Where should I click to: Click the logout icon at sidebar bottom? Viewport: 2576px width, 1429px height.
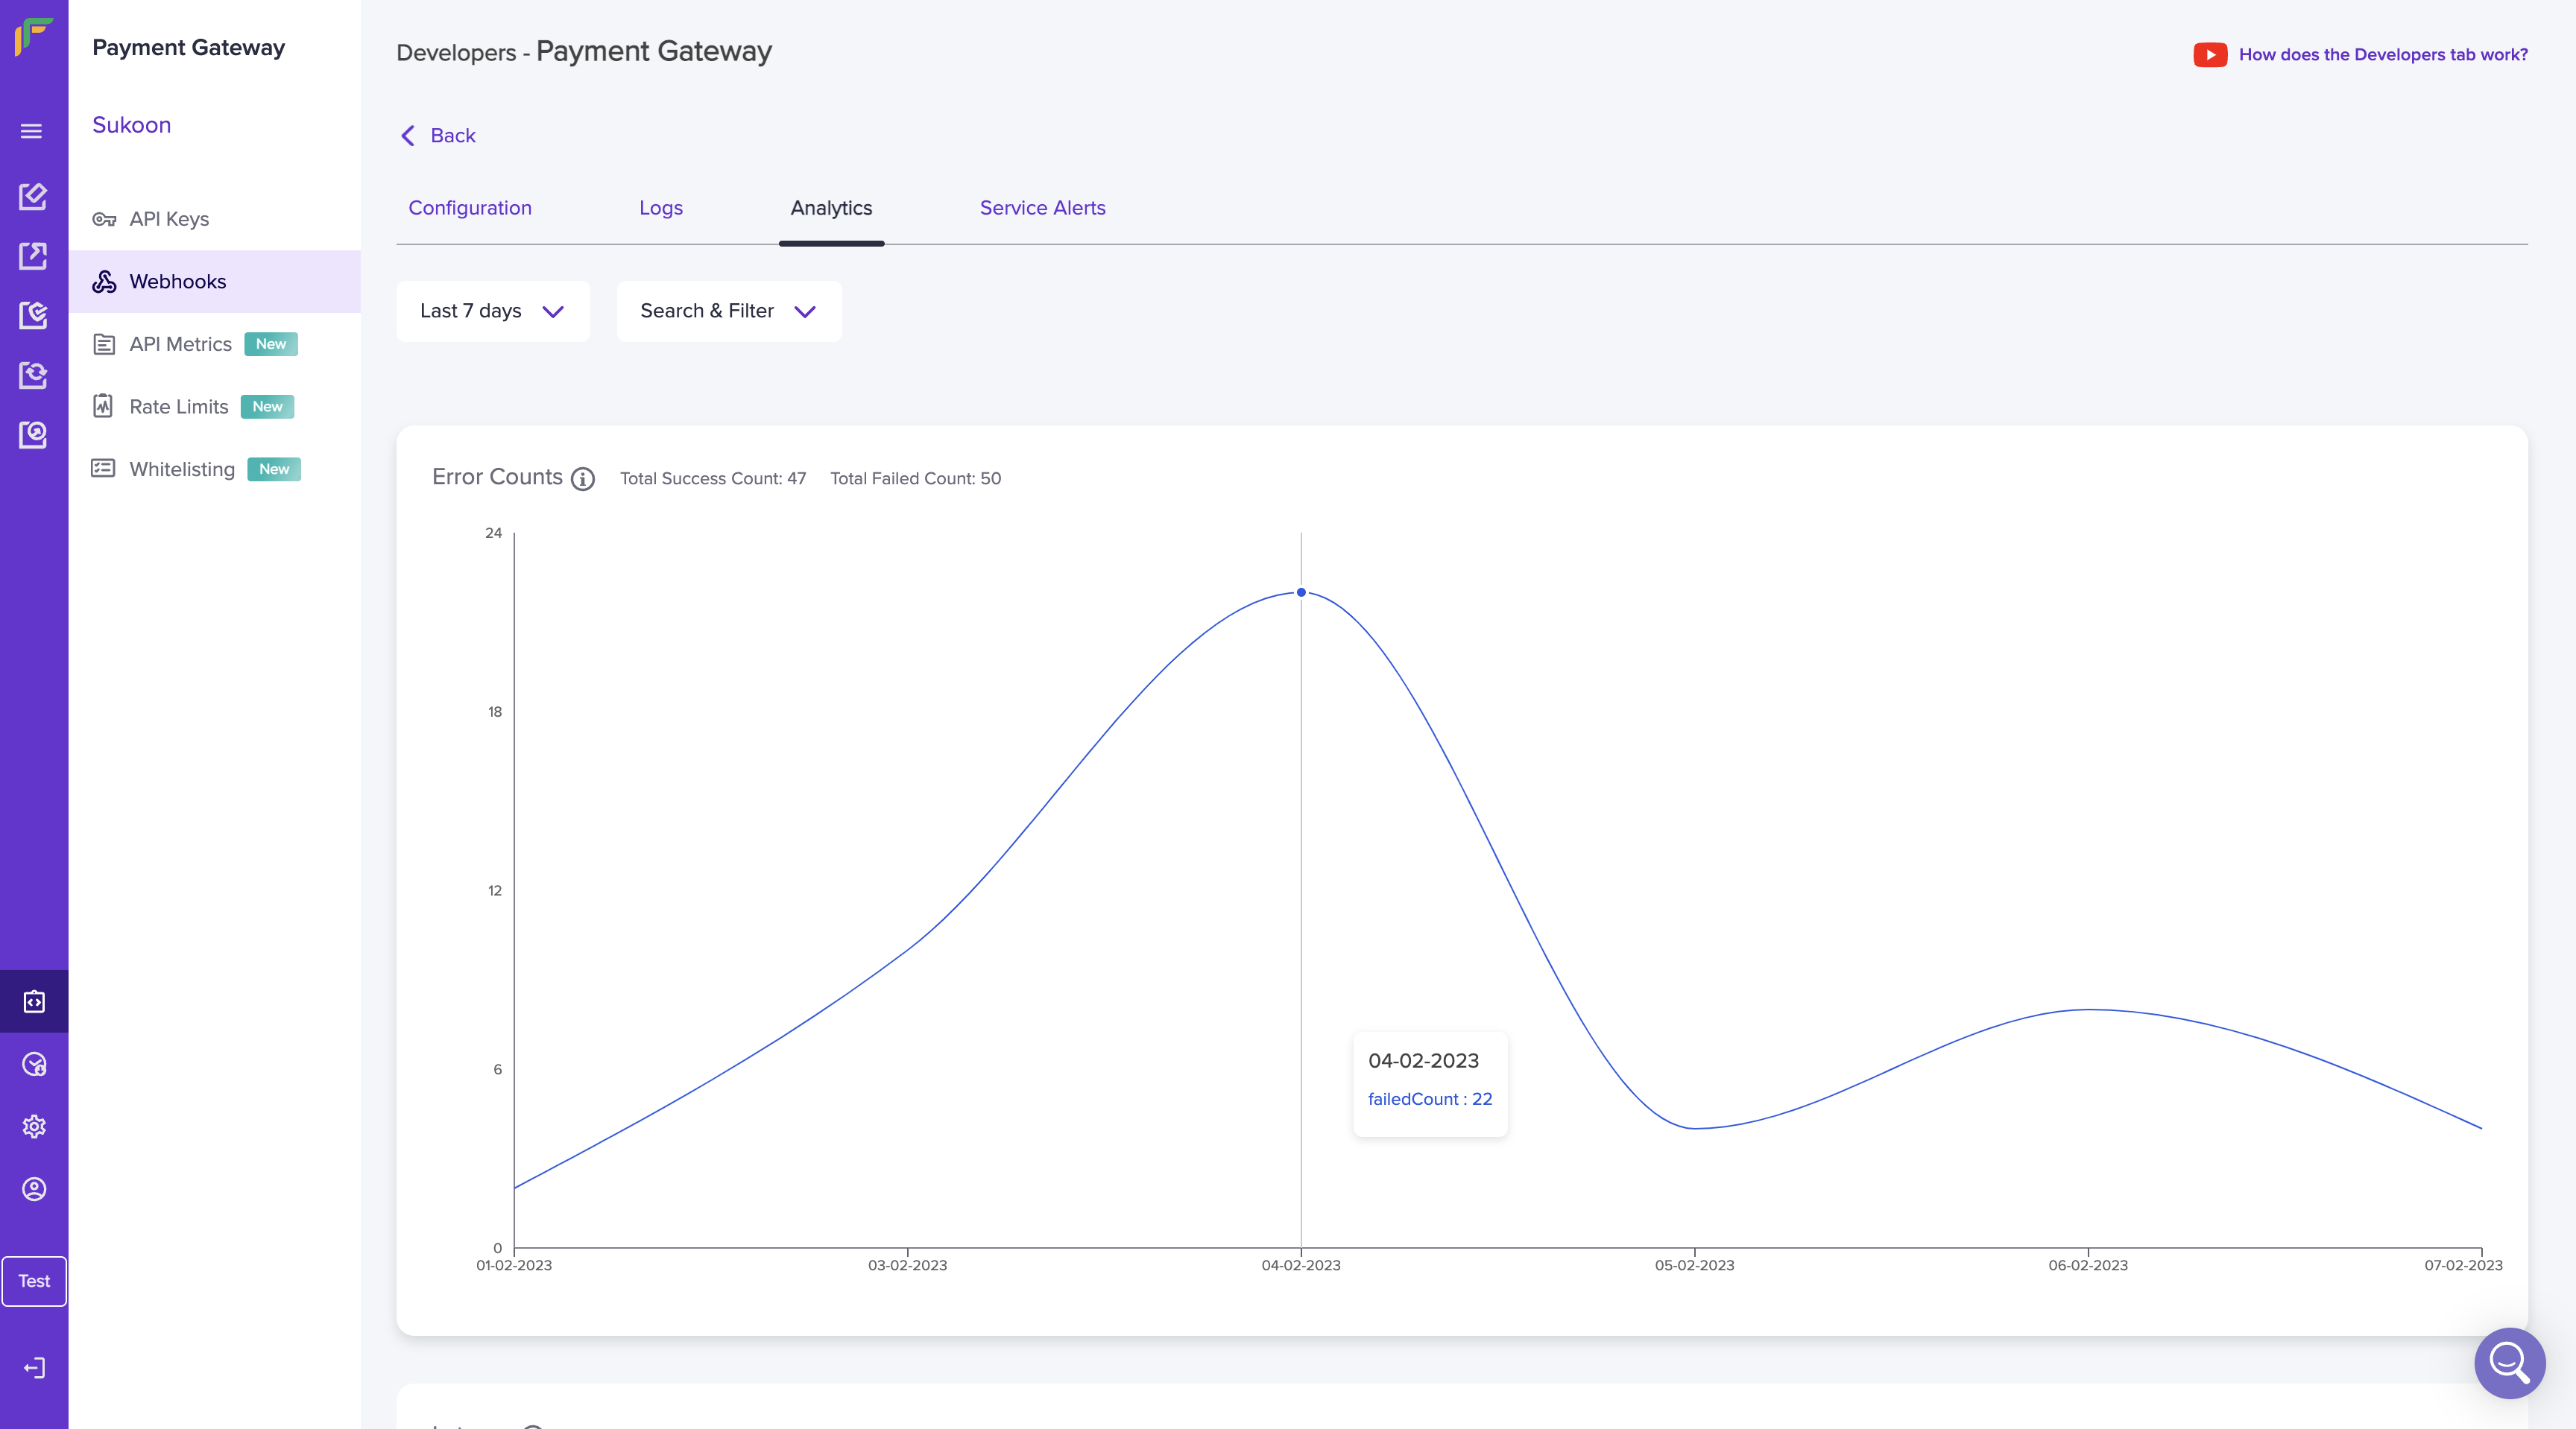34,1367
